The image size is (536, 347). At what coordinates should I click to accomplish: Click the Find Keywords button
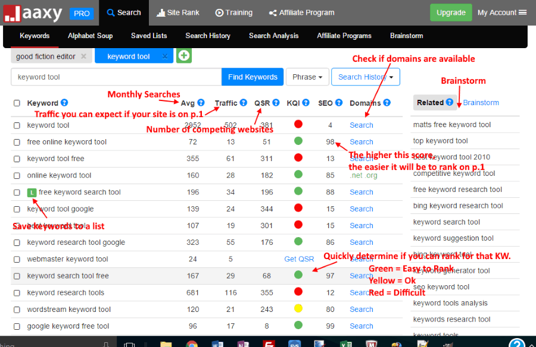click(x=253, y=77)
